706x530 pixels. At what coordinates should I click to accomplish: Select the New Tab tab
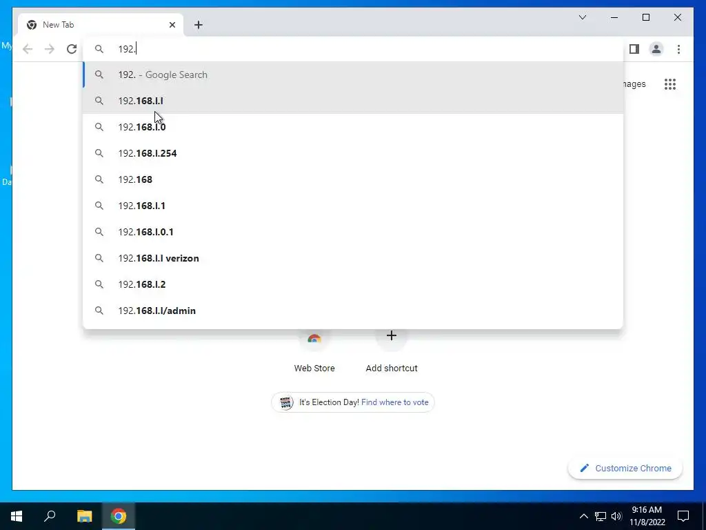coord(100,25)
